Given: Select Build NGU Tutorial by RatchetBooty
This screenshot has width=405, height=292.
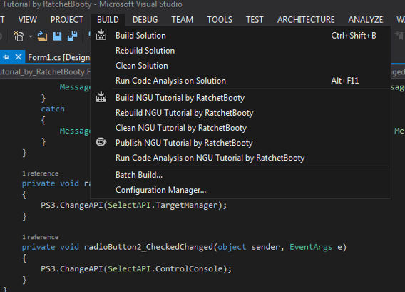Looking at the screenshot, I should 240,98.
